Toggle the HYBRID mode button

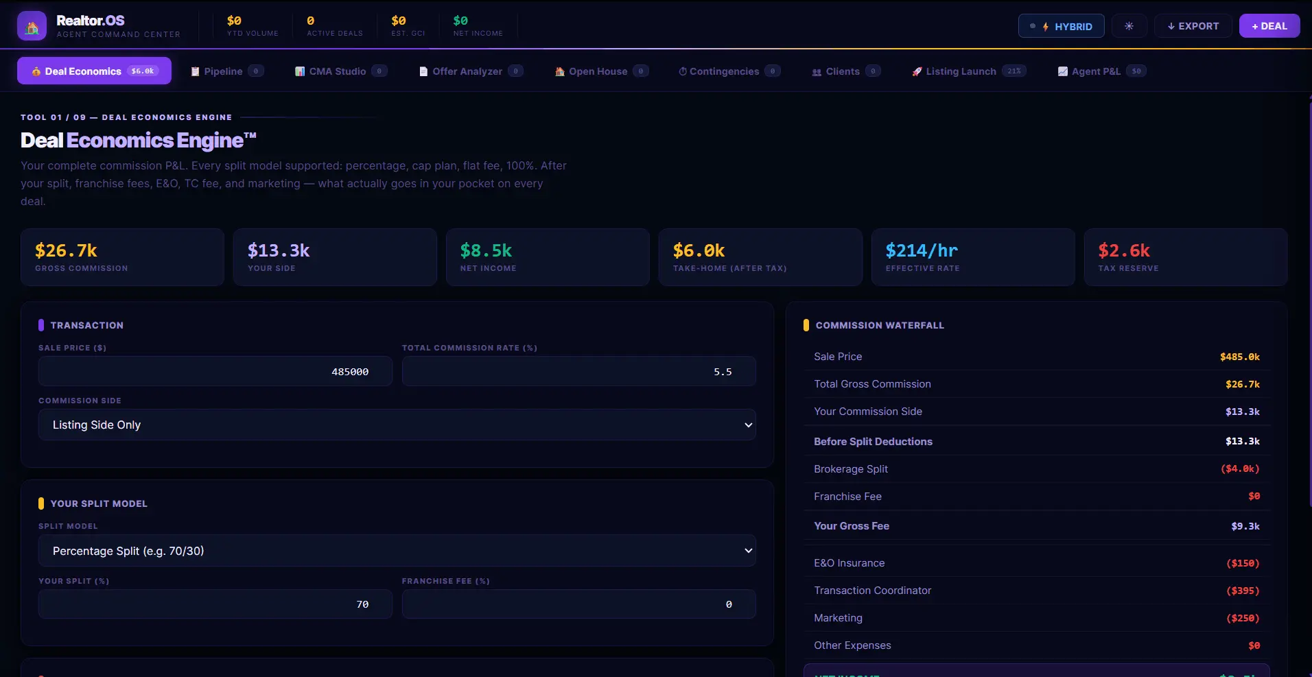[1061, 26]
